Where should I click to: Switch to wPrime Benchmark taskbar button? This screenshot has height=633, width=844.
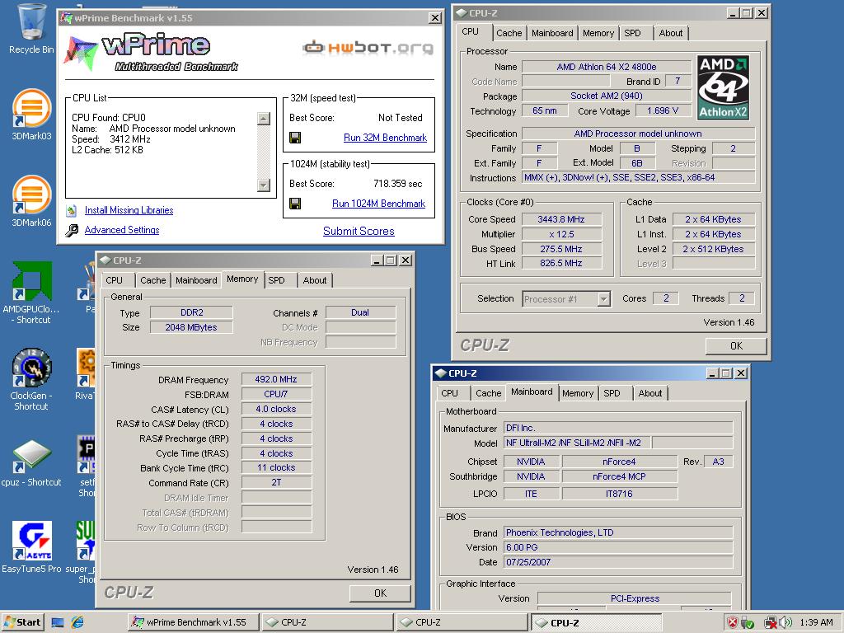pyautogui.click(x=194, y=622)
